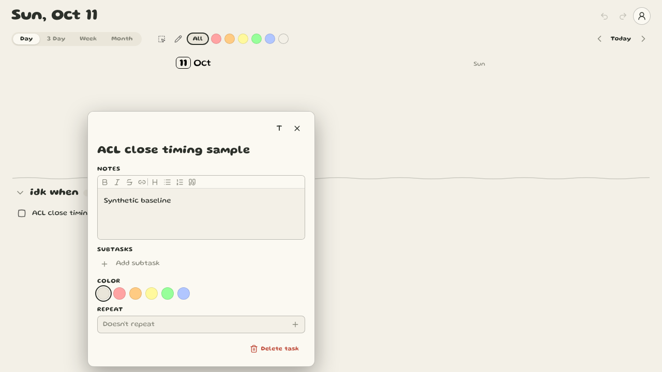Viewport: 662px width, 372px height.
Task: Apply heading style in notes
Action: coord(155,182)
